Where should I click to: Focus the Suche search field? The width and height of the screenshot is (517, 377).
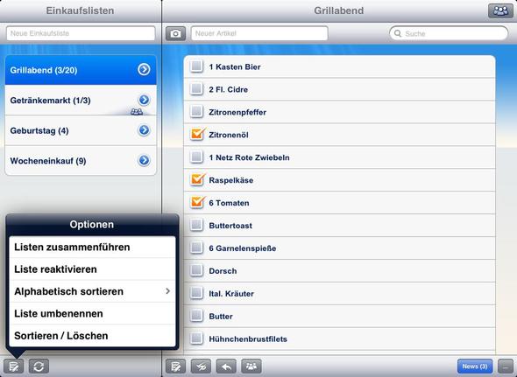[x=449, y=33]
